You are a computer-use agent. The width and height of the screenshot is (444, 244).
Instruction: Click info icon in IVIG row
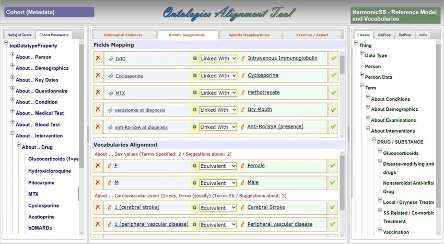(195, 59)
